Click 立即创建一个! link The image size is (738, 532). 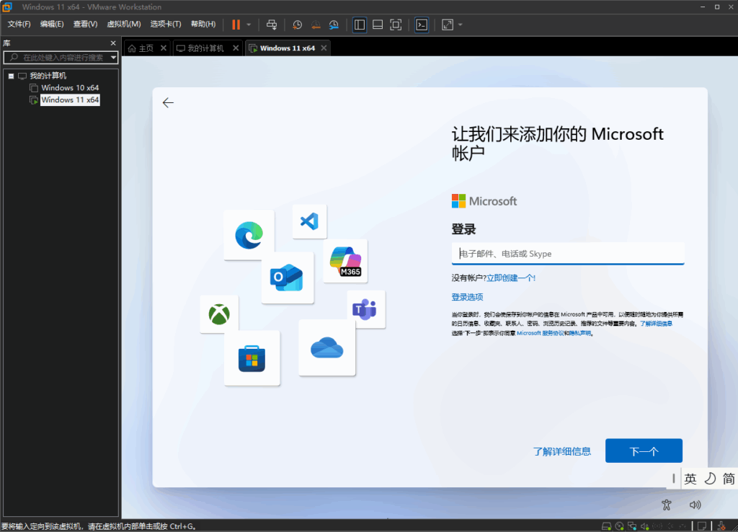[511, 278]
